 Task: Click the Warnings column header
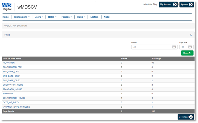156,59
